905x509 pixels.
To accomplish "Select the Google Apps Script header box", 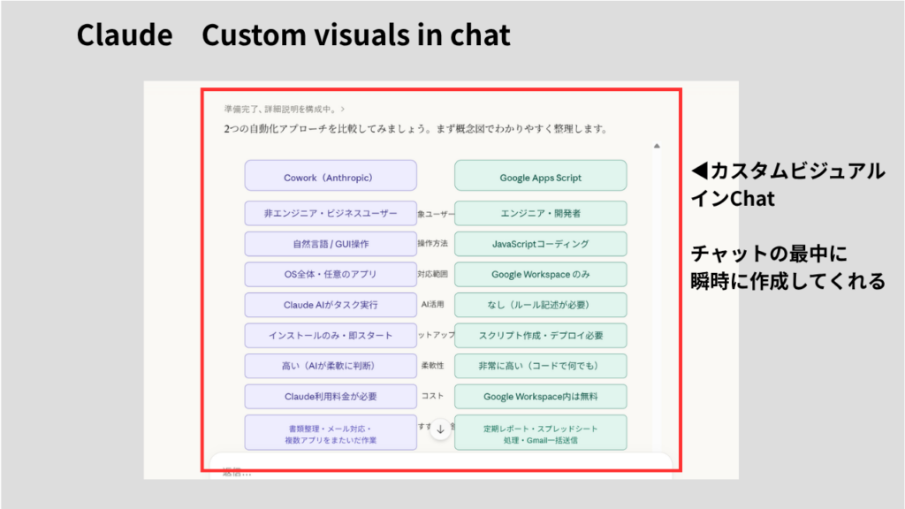I will click(540, 177).
